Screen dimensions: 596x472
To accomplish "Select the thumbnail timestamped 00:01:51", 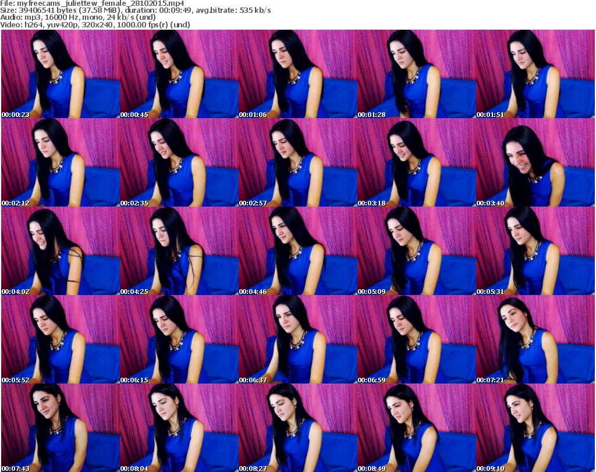I will [x=535, y=74].
